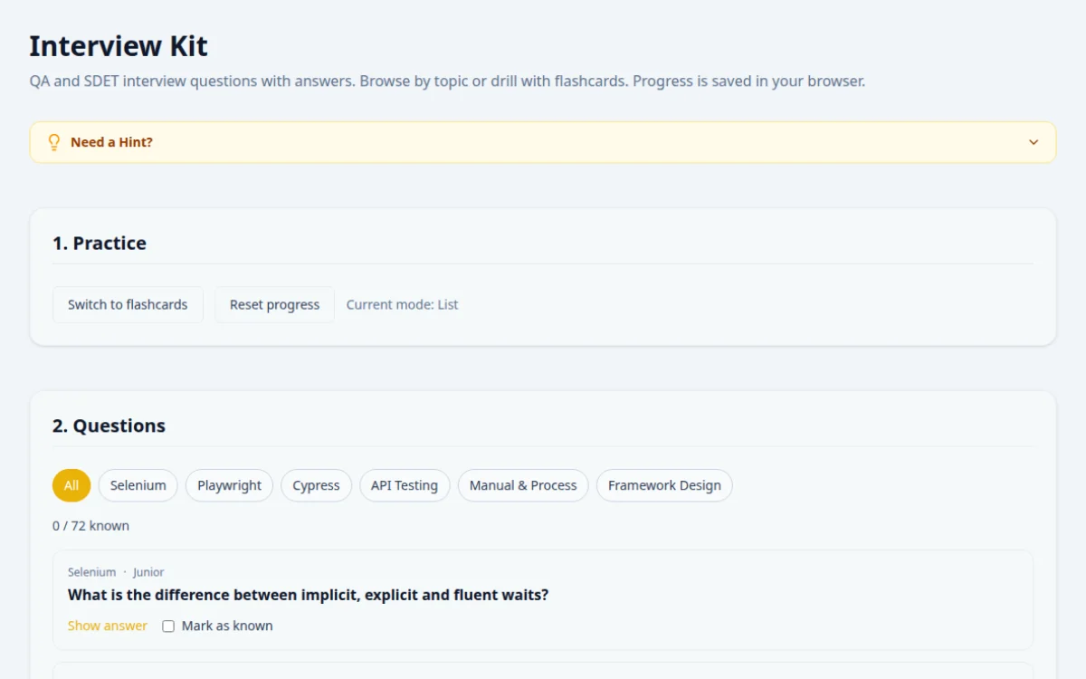The width and height of the screenshot is (1086, 679).
Task: Click the 0 / 72 known counter
Action: pyautogui.click(x=90, y=525)
